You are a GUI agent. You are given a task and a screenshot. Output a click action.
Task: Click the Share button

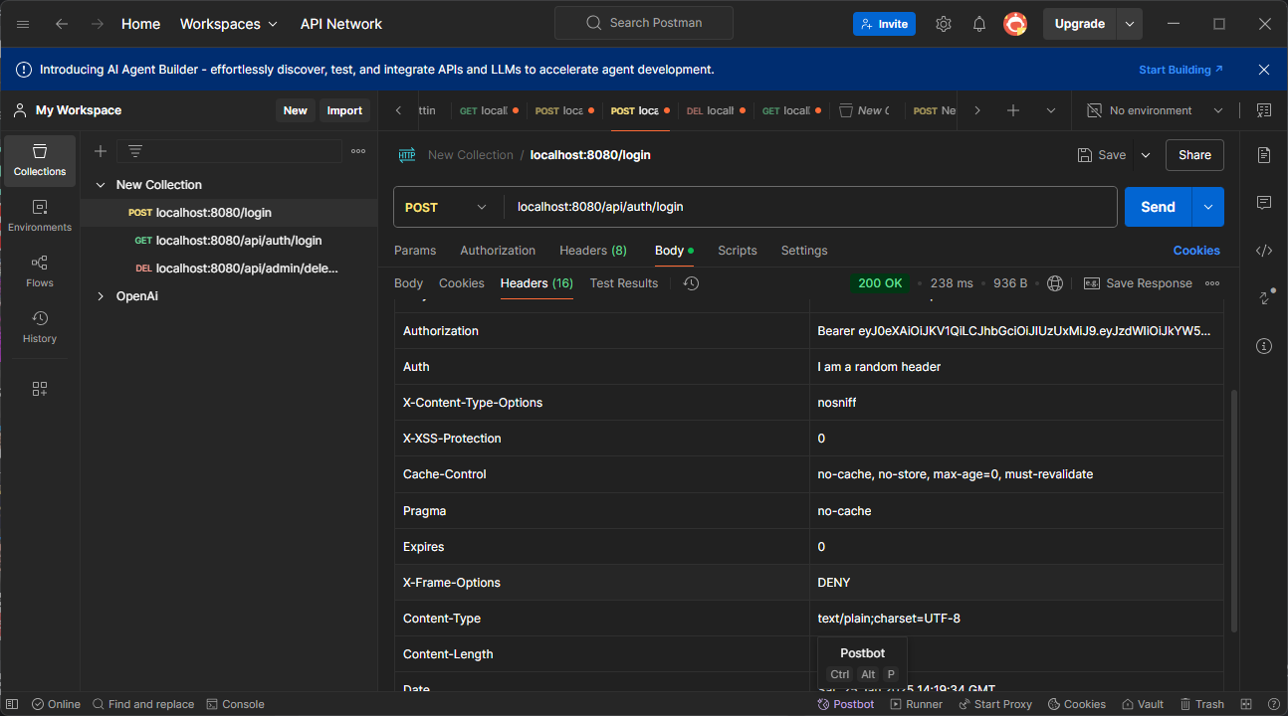(x=1194, y=155)
